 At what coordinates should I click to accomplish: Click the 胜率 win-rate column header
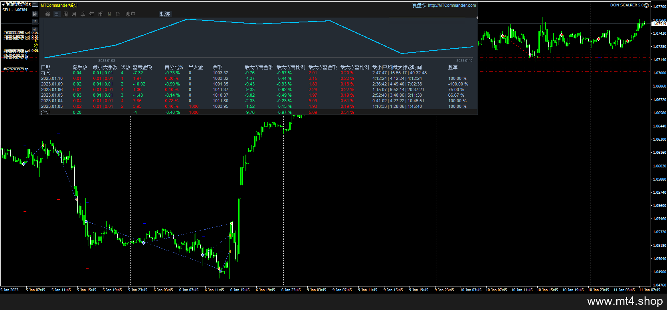(453, 67)
